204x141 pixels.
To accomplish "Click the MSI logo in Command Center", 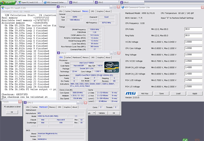I will (x=130, y=93).
